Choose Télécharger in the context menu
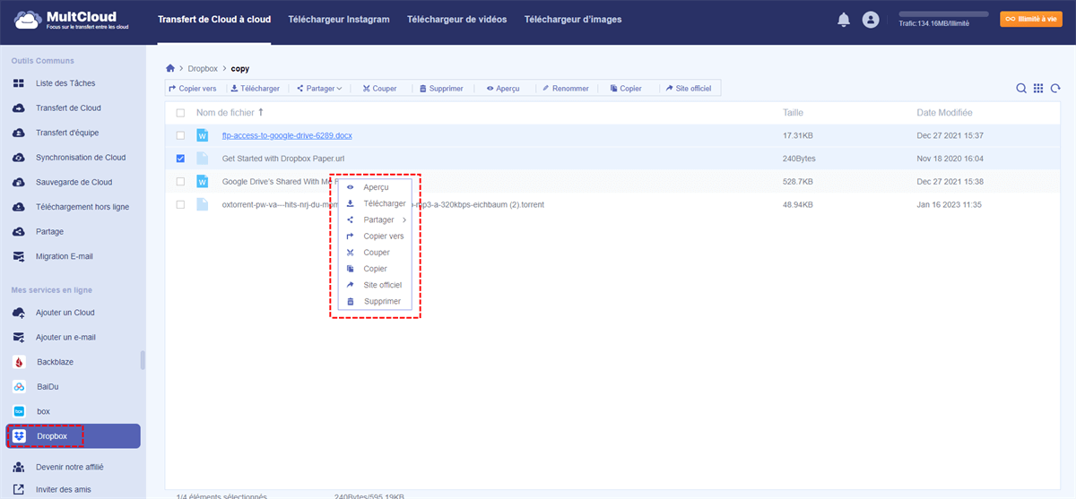Screen dimensions: 1076x499 pos(375,203)
